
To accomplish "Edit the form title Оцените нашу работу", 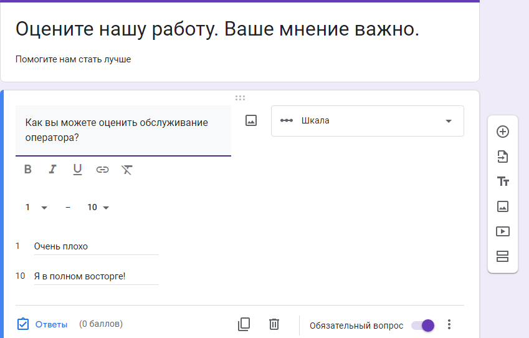I will pyautogui.click(x=217, y=29).
